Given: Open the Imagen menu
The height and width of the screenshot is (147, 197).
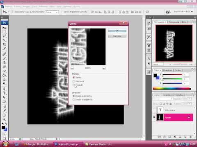Looking at the screenshot, I should pos(26,7).
